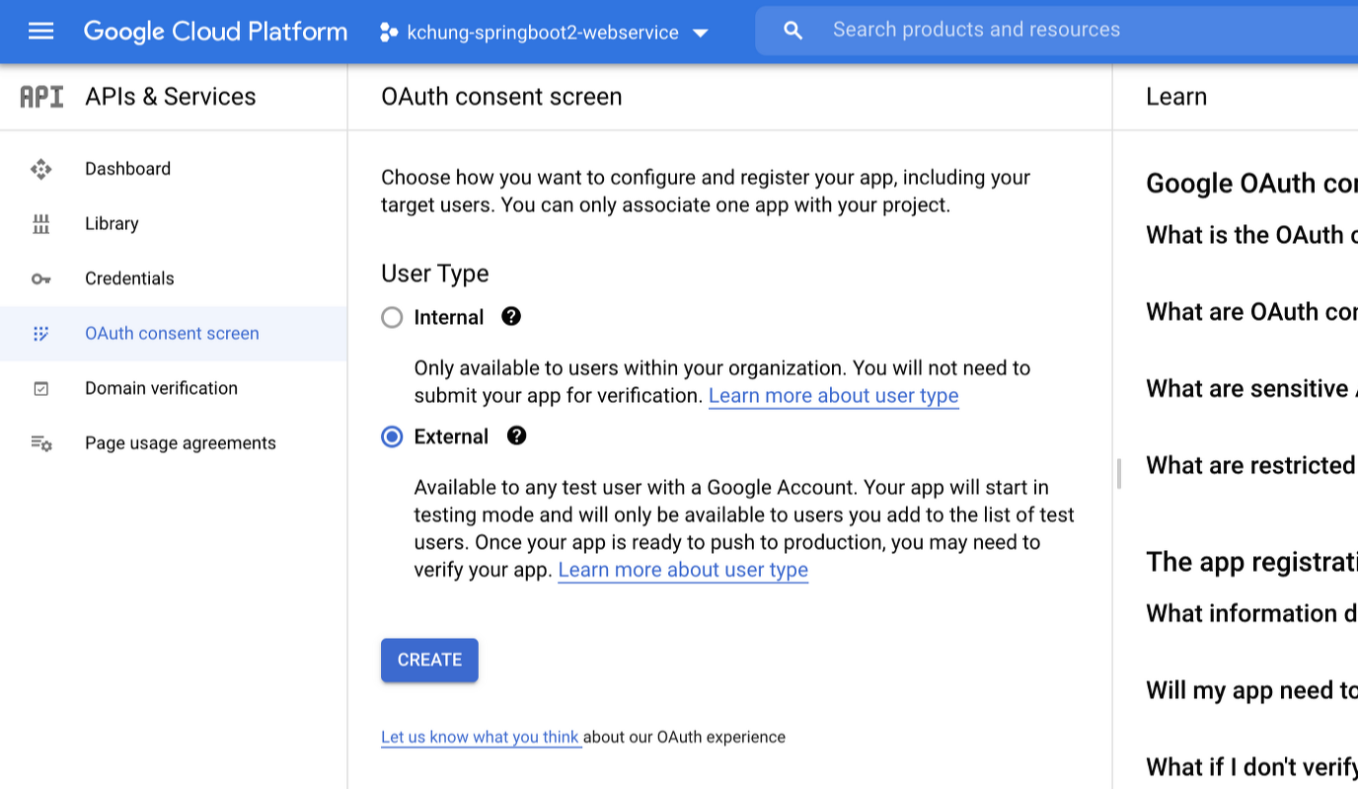Click the Credentials key icon
This screenshot has width=1358, height=789.
click(x=40, y=278)
